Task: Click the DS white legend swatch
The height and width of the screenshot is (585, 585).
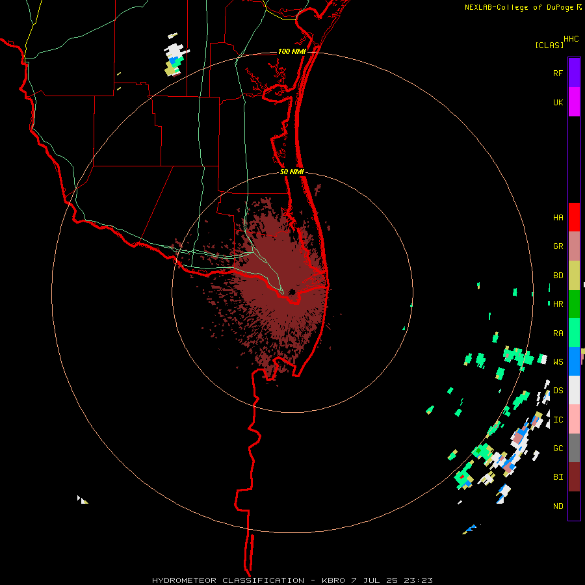Action: pos(574,390)
